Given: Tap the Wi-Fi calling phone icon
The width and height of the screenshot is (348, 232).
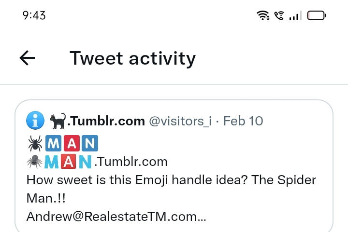Looking at the screenshot, I should [278, 16].
